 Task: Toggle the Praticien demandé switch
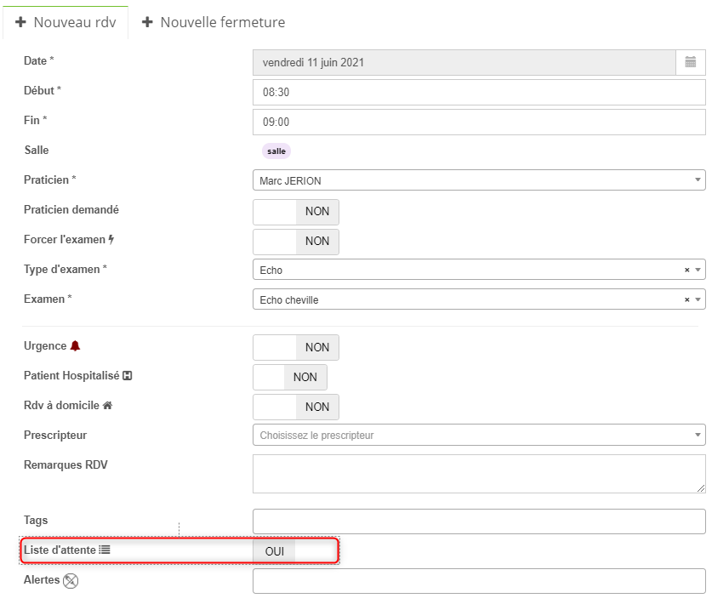[296, 212]
